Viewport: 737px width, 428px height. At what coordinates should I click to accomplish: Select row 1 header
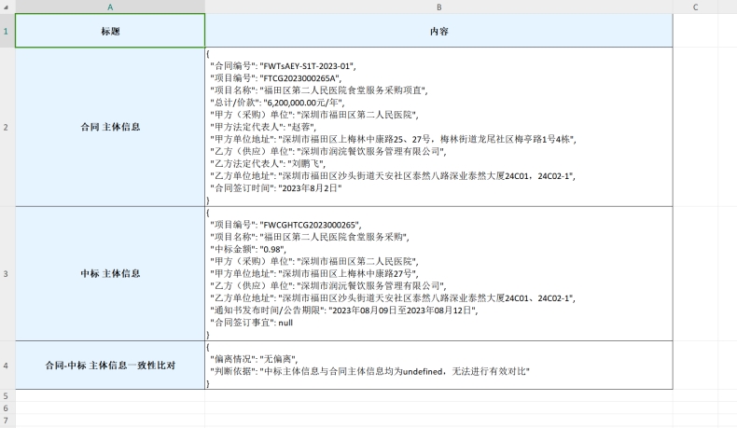(x=7, y=31)
